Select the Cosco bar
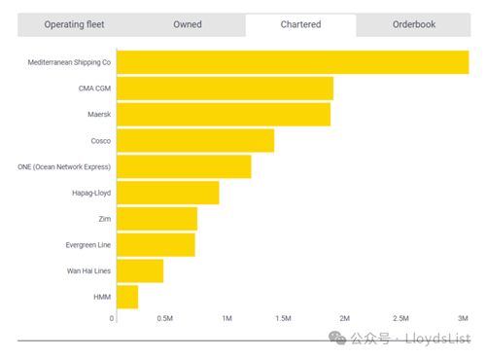486x358 pixels. (x=195, y=140)
